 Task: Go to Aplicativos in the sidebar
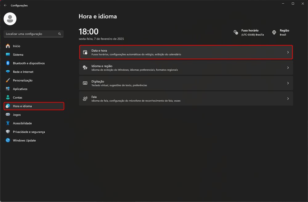coord(20,89)
